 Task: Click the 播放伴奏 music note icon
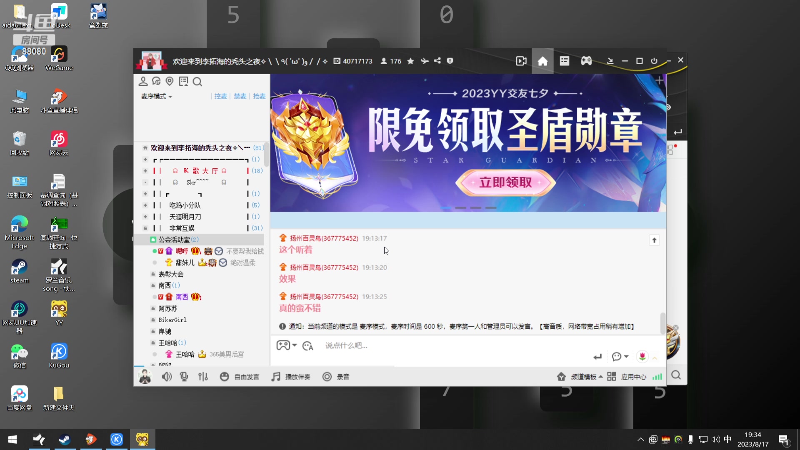click(x=275, y=376)
